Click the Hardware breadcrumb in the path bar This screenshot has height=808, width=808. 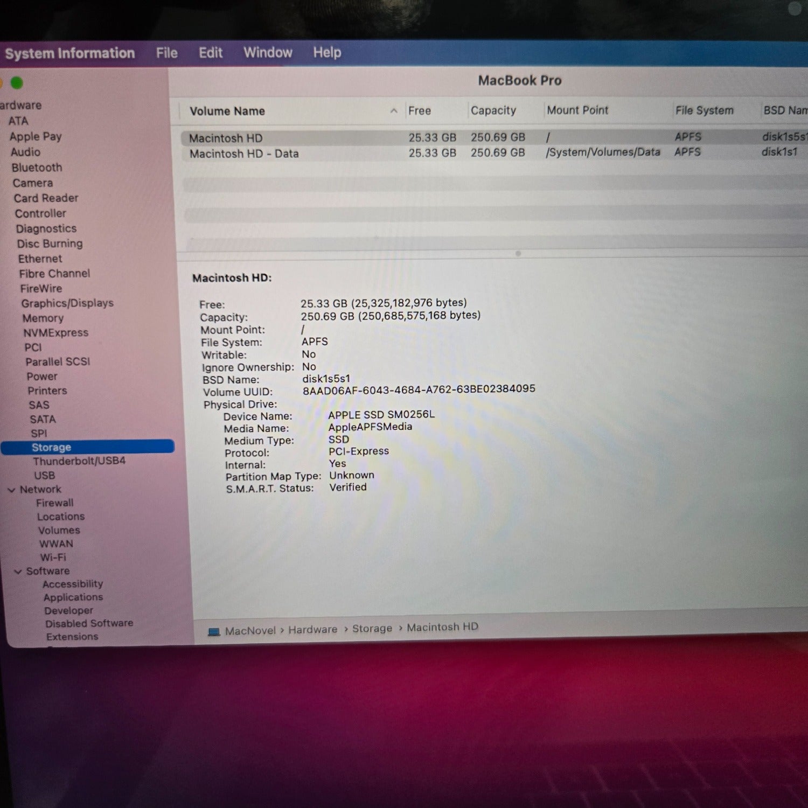point(312,629)
